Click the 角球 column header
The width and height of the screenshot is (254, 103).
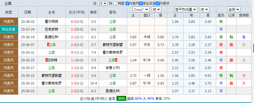tap(94, 12)
